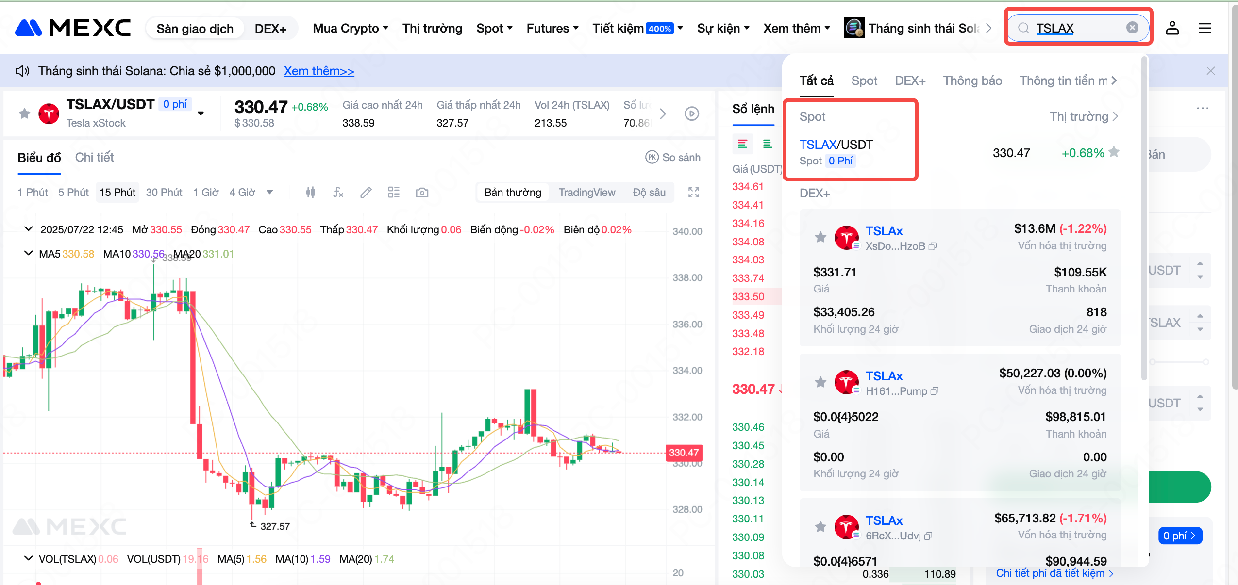Close the Solana announcement banner
The width and height of the screenshot is (1238, 585).
click(1211, 71)
